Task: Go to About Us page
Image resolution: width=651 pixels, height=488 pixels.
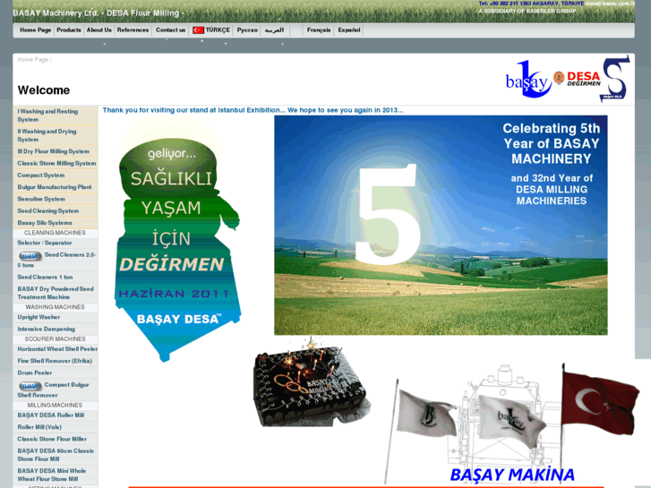Action: [x=99, y=30]
